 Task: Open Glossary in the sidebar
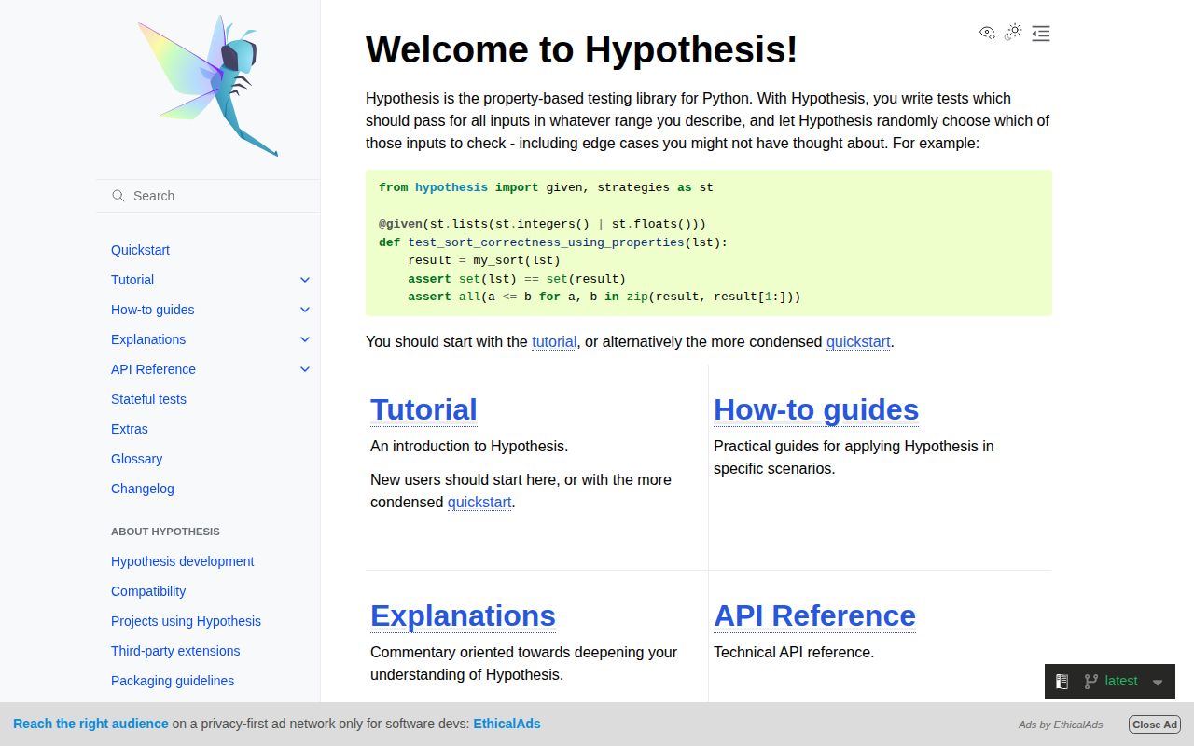[136, 459]
